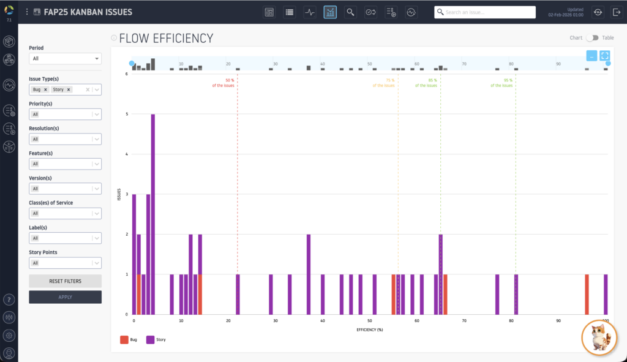Image resolution: width=627 pixels, height=362 pixels.
Task: Open the help question mark icon
Action: (x=9, y=300)
